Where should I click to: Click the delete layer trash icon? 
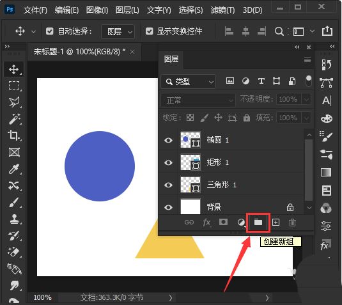(292, 223)
